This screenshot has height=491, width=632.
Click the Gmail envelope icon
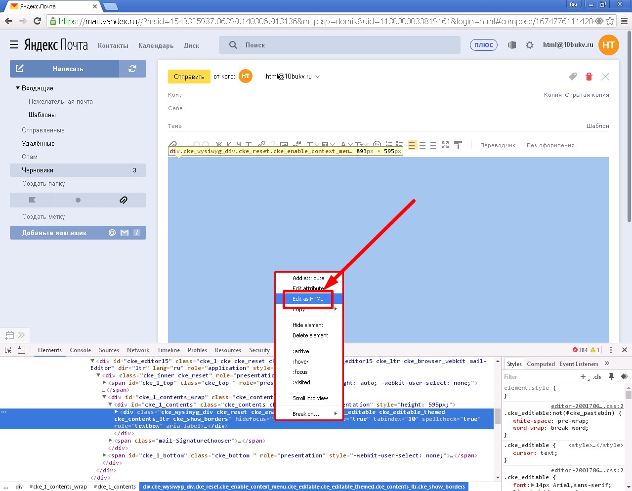(125, 233)
